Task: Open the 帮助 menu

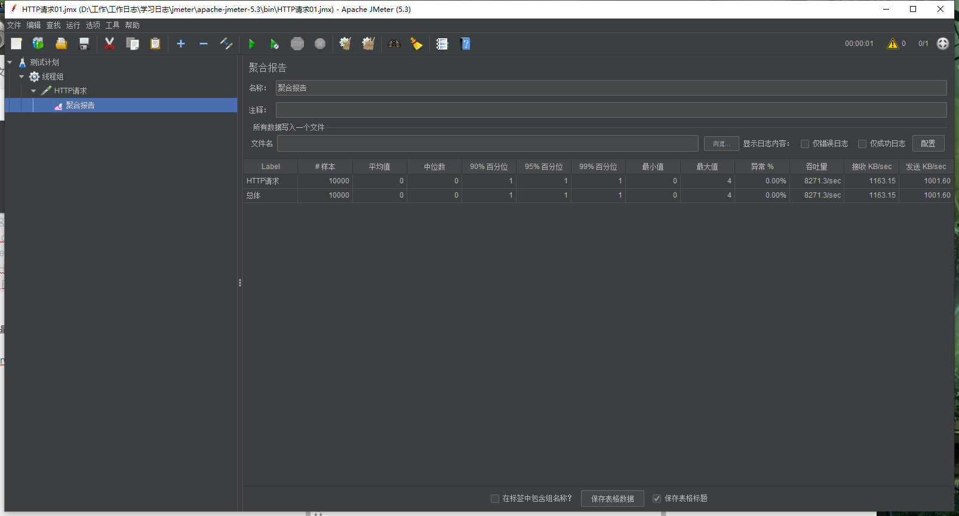Action: click(x=132, y=25)
